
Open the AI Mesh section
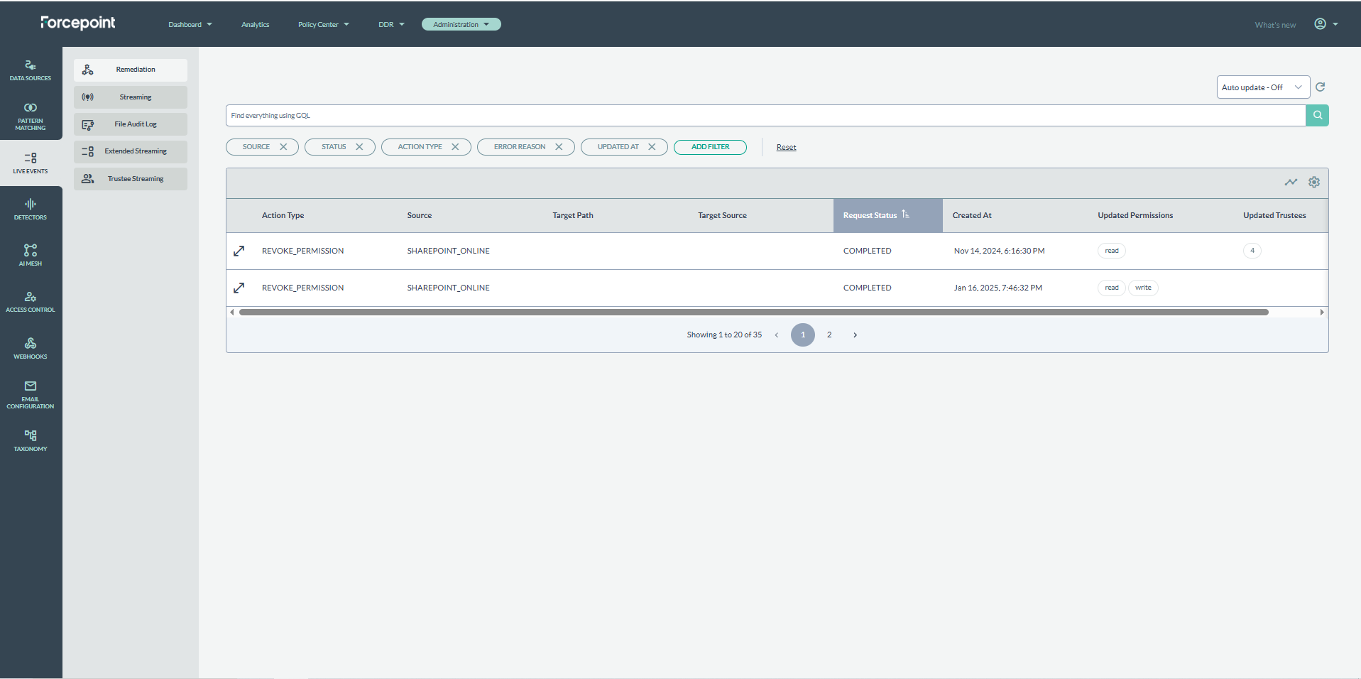(31, 255)
